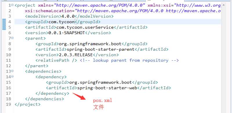Collapse the project element fold on line 1
This screenshot has width=232, height=113.
pos(12,5)
